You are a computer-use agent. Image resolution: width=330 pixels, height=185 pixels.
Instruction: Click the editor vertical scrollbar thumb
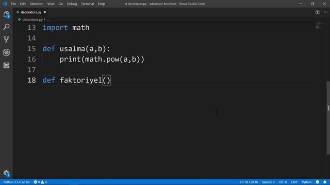(328, 118)
